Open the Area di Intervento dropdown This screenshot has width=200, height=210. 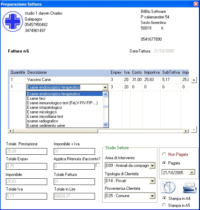click(x=152, y=165)
